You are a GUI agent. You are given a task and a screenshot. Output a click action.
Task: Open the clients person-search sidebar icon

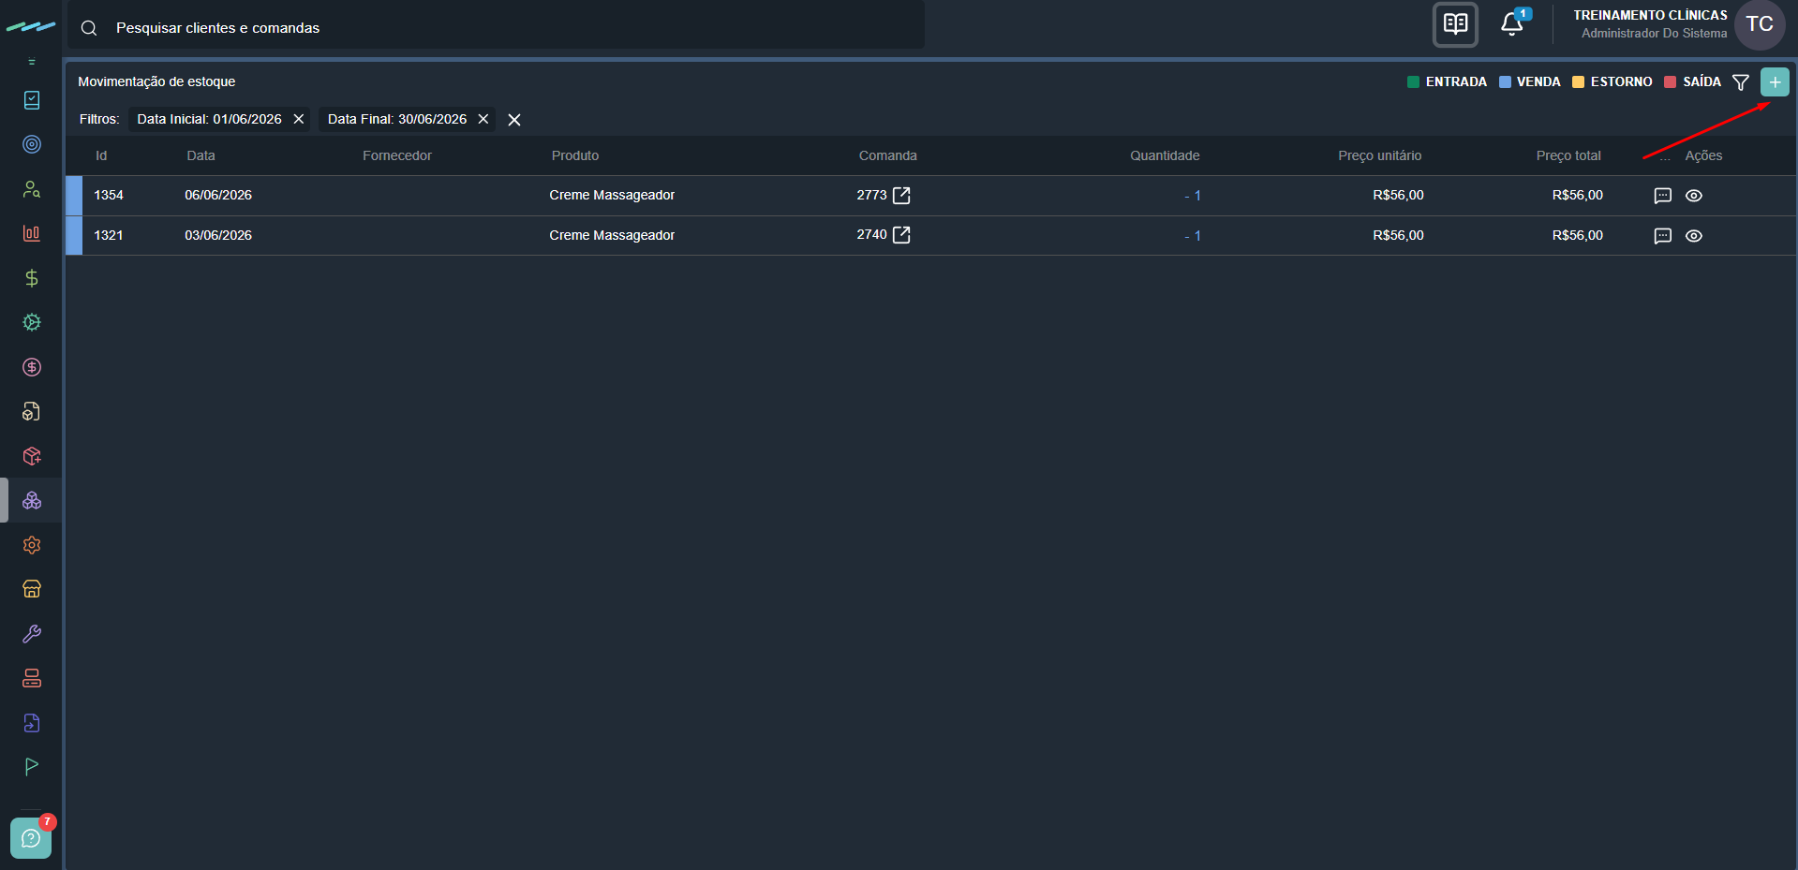tap(32, 189)
